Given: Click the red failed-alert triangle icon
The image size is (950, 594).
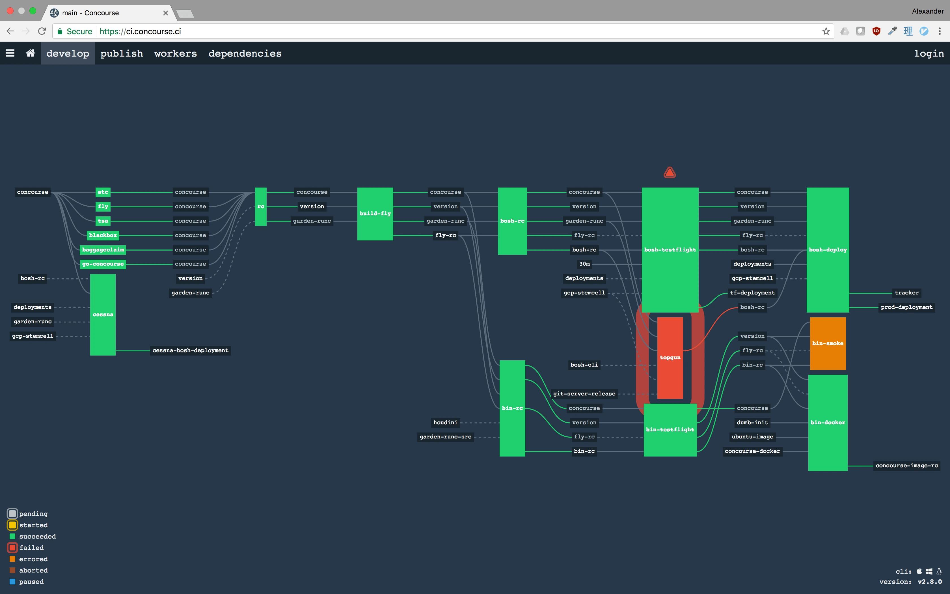Looking at the screenshot, I should coord(670,173).
